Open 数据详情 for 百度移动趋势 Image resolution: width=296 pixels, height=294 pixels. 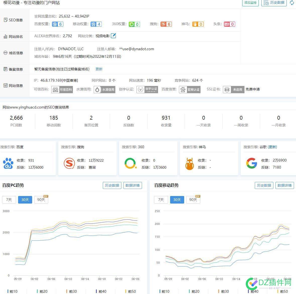[x=284, y=185]
